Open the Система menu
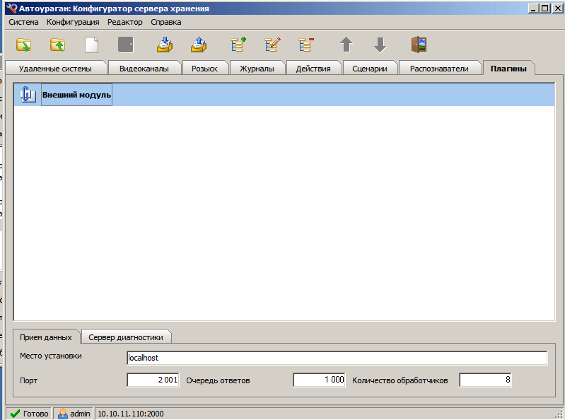Image resolution: width=565 pixels, height=420 pixels. pyautogui.click(x=23, y=22)
